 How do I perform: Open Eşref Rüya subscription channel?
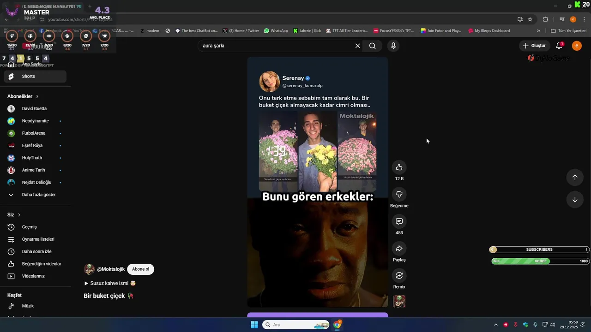35,146
